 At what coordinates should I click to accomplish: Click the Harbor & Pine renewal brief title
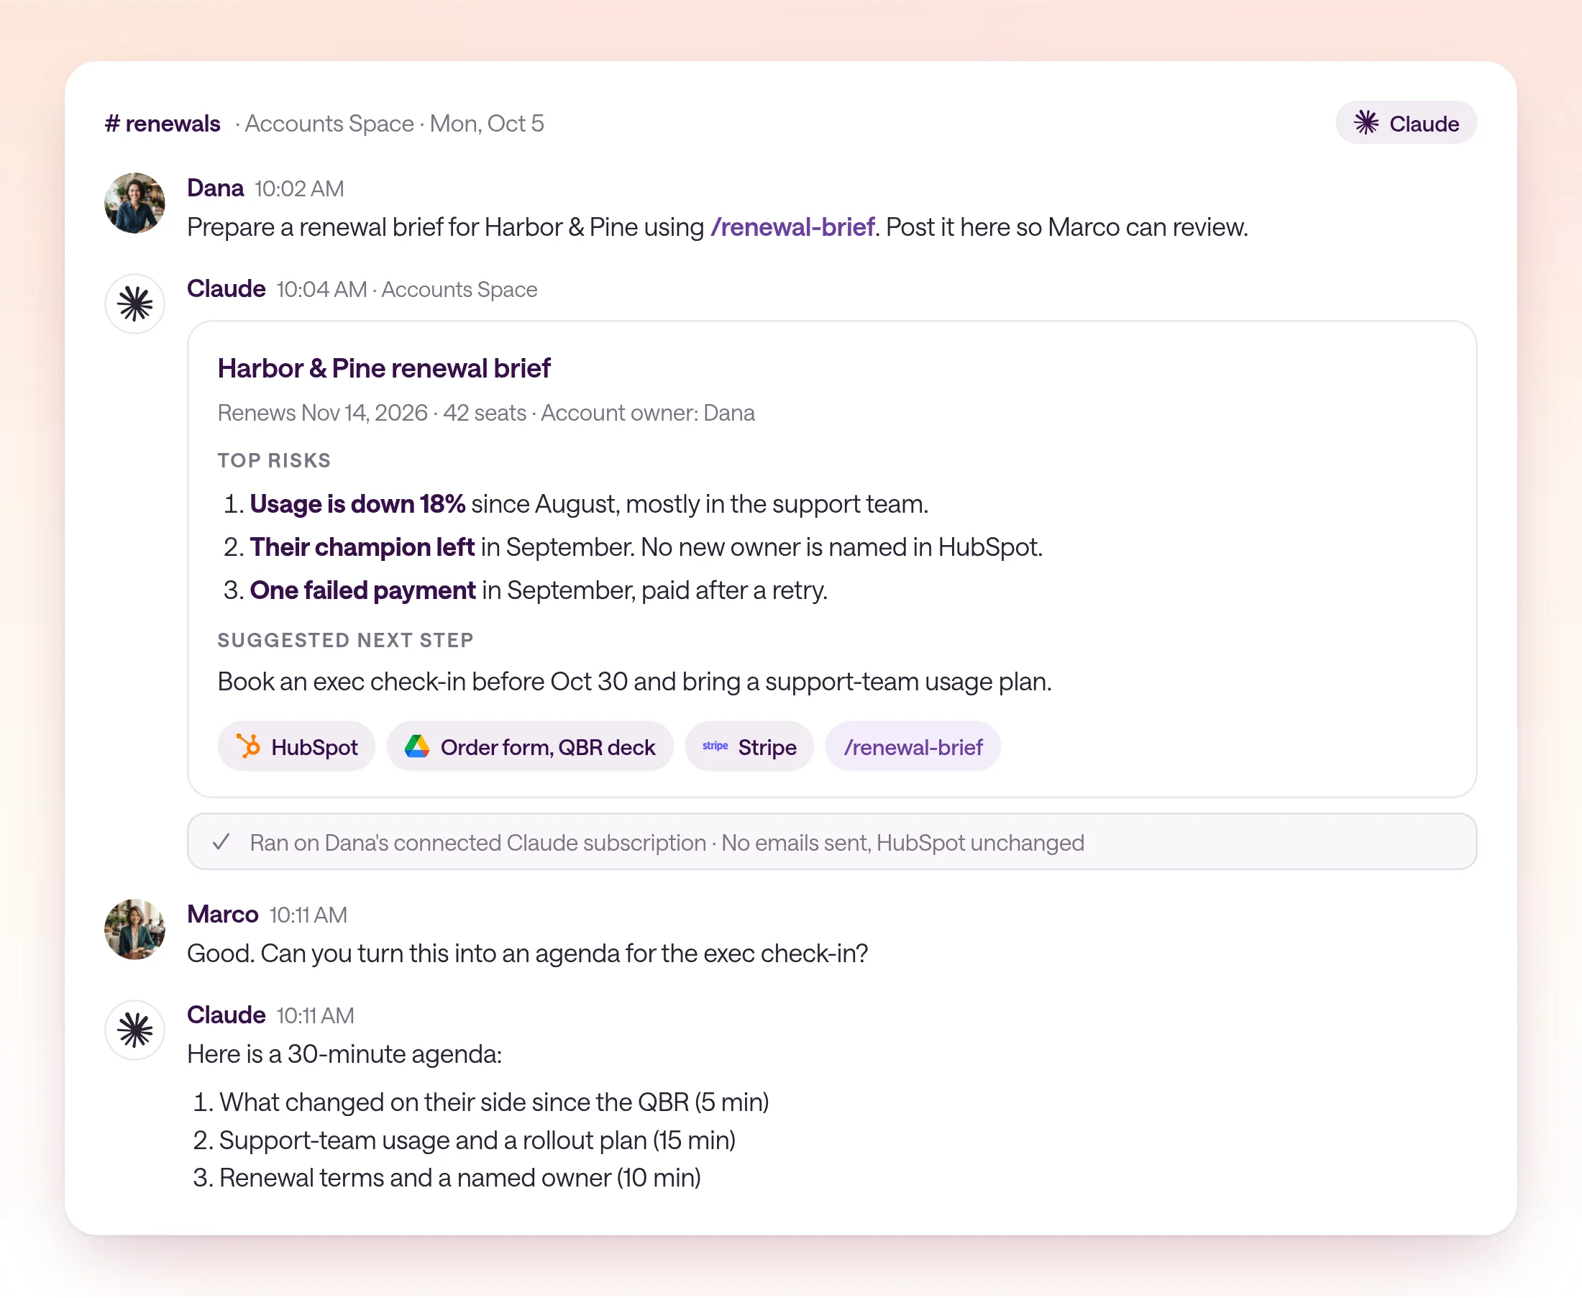(x=383, y=369)
